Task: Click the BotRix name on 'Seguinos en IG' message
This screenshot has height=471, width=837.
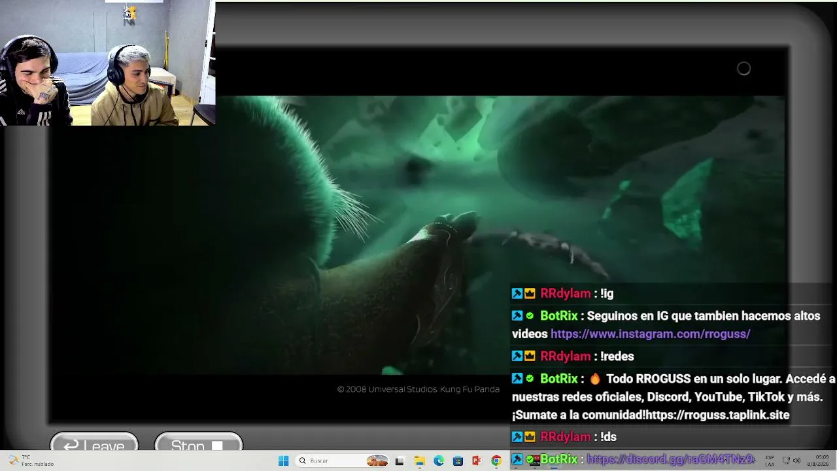Action: tap(559, 316)
